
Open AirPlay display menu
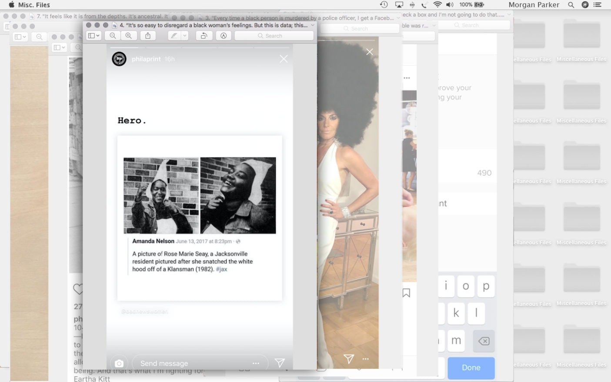(399, 5)
